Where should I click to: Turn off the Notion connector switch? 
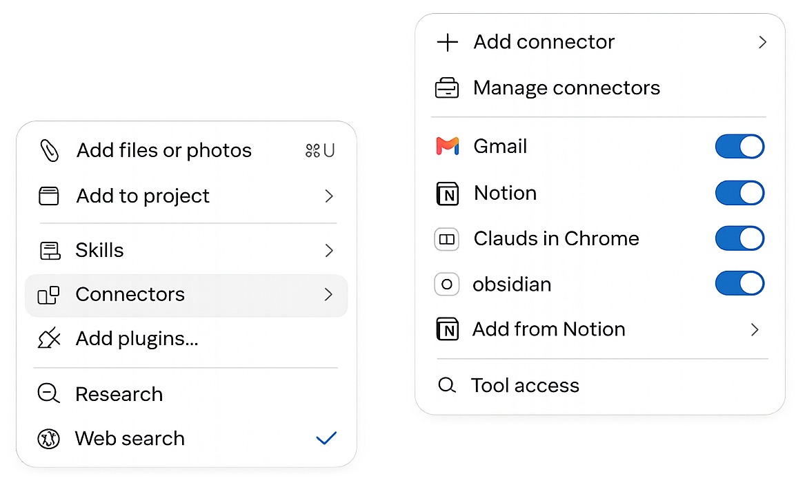pyautogui.click(x=739, y=193)
